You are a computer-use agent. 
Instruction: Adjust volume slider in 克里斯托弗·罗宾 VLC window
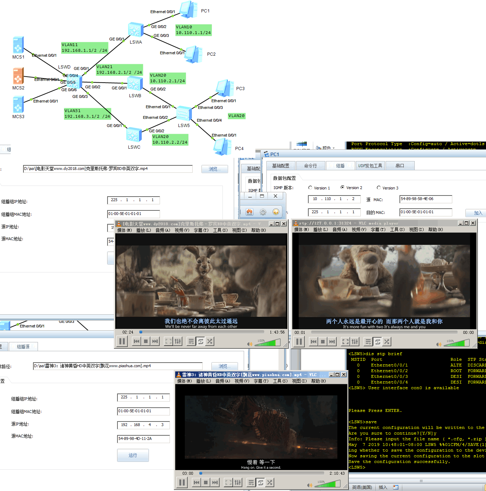(267, 343)
